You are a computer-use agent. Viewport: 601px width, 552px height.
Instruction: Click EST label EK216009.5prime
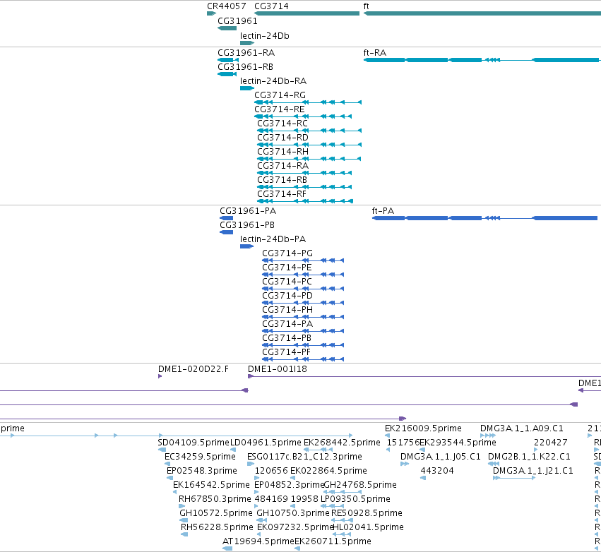coord(423,428)
